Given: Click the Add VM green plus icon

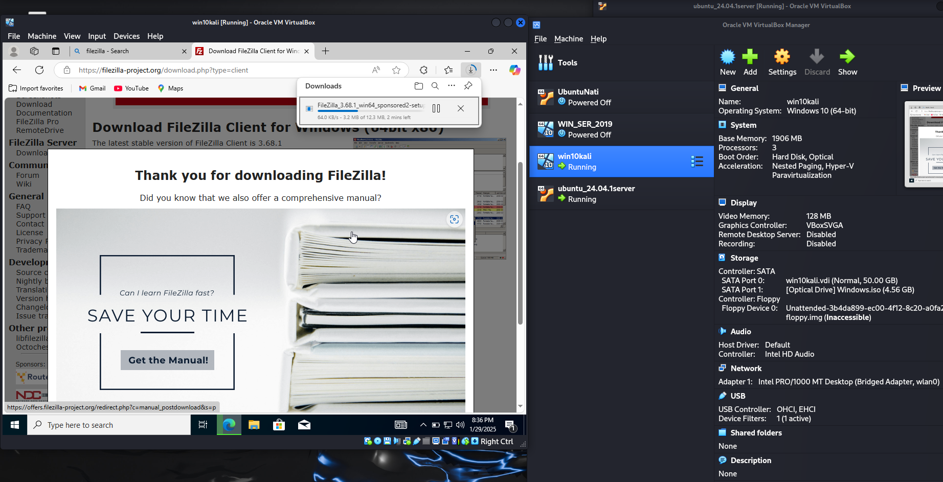Looking at the screenshot, I should [x=750, y=57].
